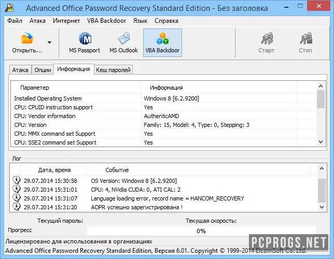Open a file with the Открыть folder icon
Screen dimensions: 334x259
[x=27, y=42]
